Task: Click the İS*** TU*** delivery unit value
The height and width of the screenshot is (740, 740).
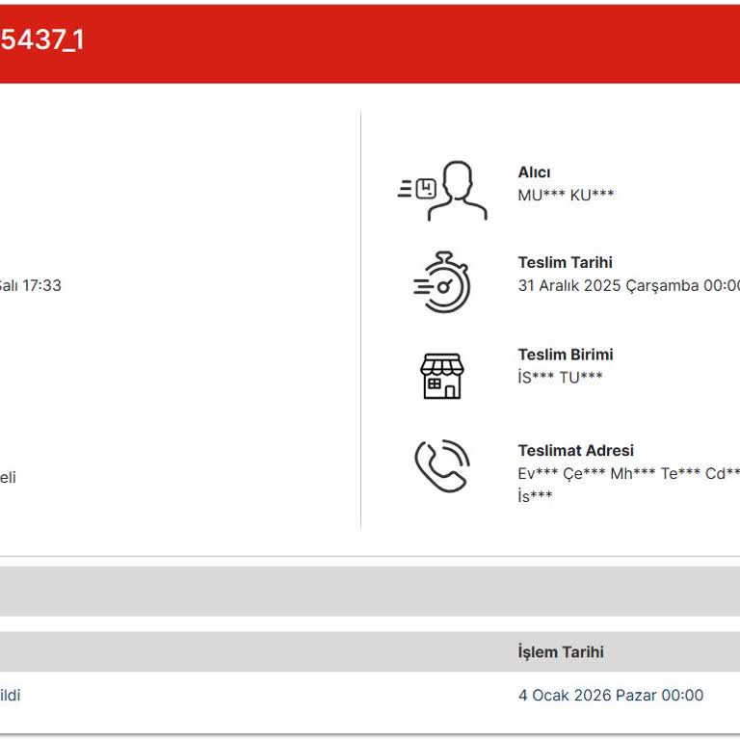Action: (x=560, y=377)
